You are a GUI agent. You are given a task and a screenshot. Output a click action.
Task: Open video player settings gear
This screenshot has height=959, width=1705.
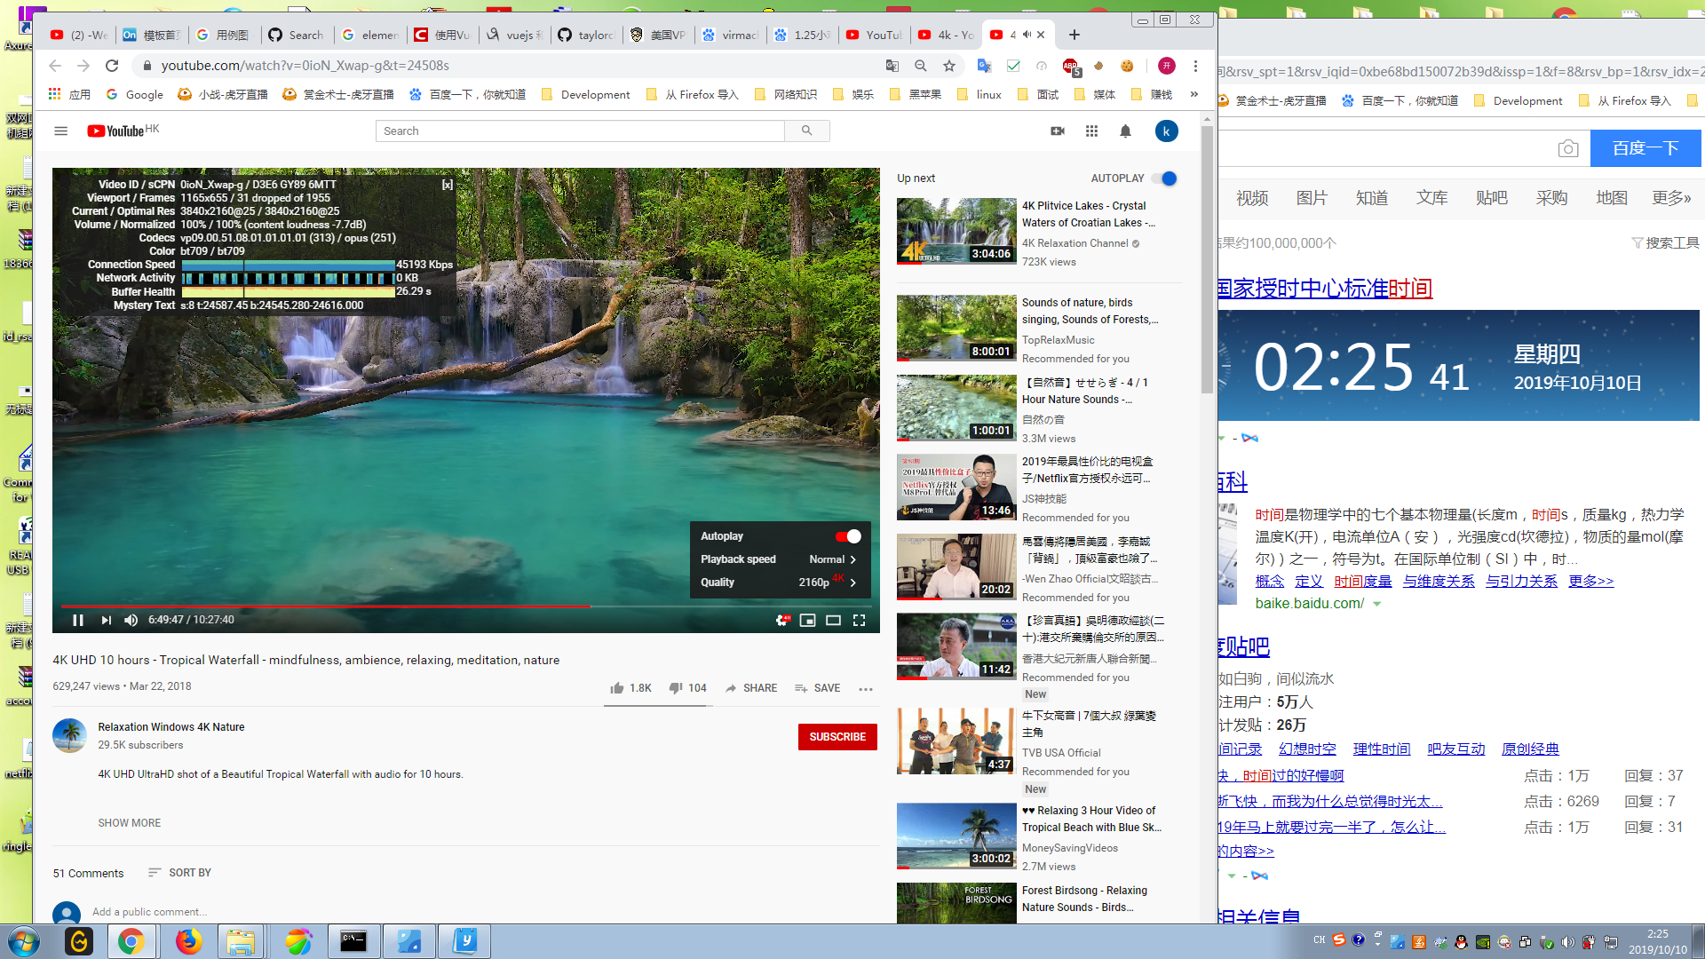(781, 620)
